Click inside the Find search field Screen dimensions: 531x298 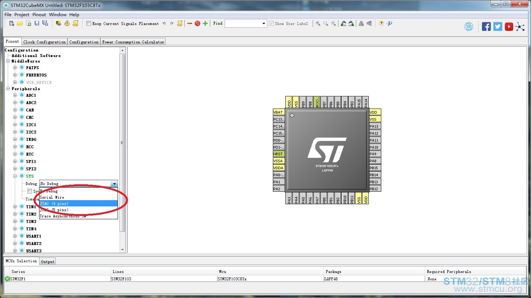click(243, 24)
